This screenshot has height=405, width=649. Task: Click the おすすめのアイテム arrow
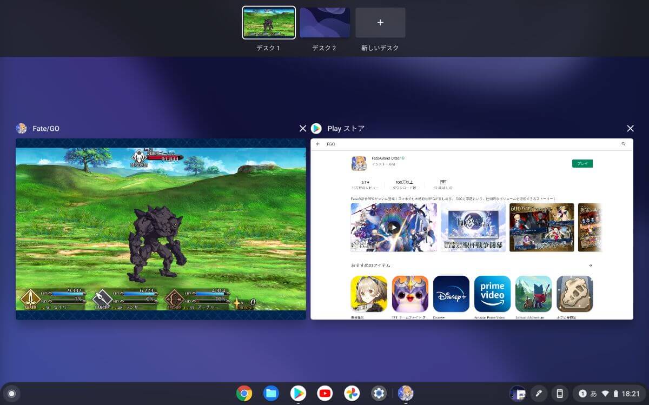pos(590,265)
